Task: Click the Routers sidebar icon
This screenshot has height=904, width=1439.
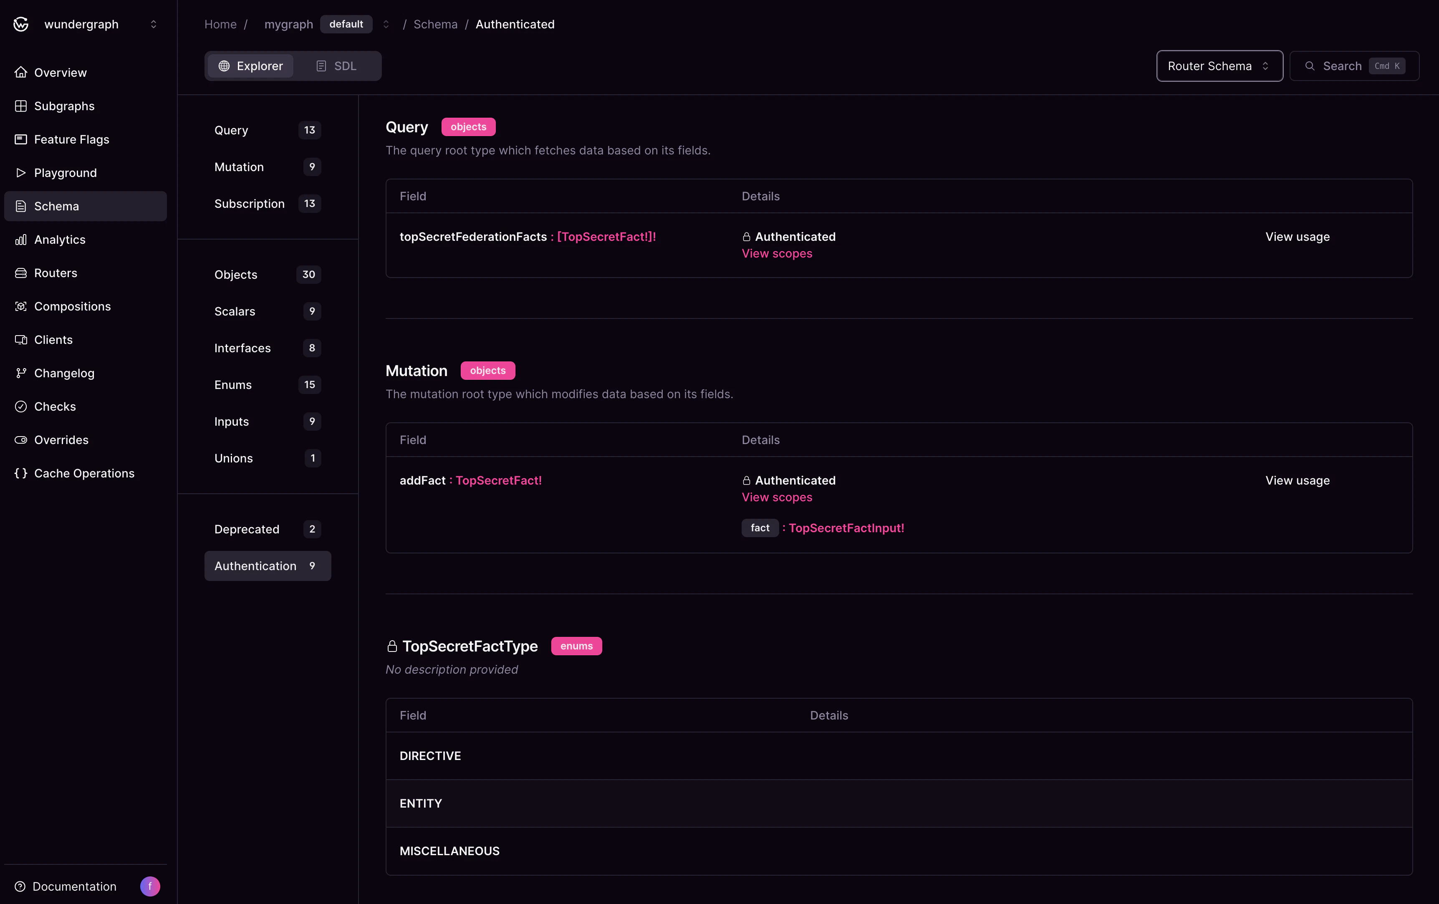Action: click(x=21, y=273)
